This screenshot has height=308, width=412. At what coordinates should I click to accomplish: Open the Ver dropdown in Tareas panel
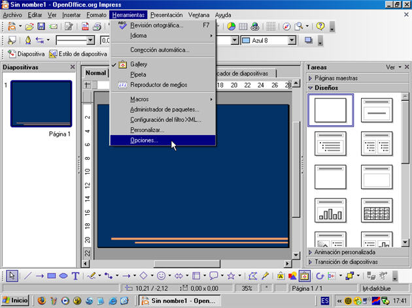393,67
